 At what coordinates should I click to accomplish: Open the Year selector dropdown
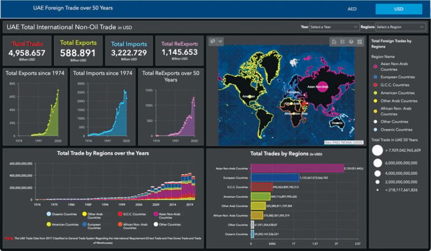coord(334,27)
